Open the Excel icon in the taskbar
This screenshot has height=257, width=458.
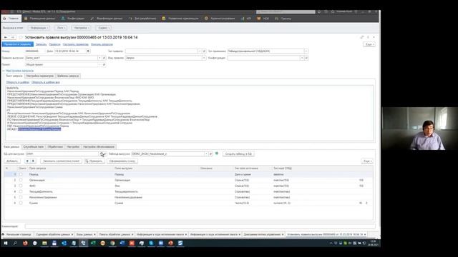pos(93,243)
